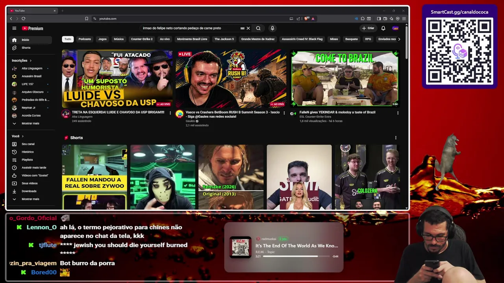Select the Counter-Strike 2 filter chip

click(x=142, y=39)
